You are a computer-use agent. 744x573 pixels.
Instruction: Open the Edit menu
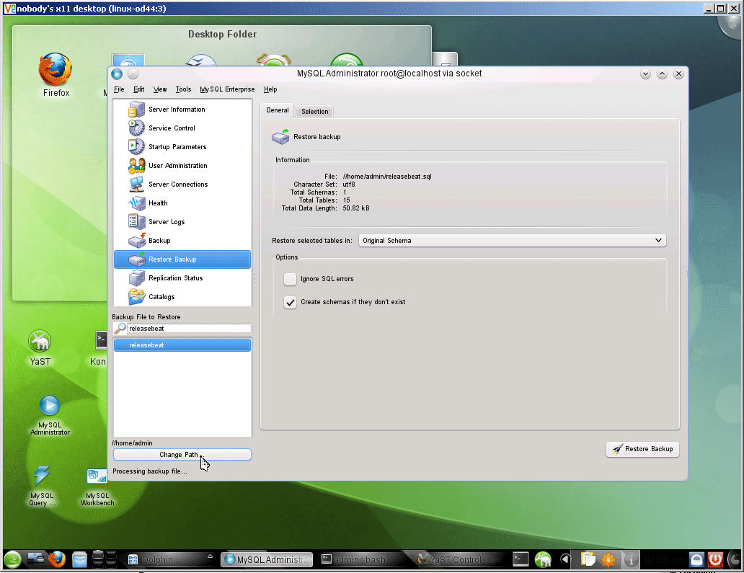pos(138,89)
